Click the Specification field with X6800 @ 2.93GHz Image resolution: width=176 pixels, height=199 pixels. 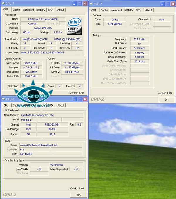52,39
